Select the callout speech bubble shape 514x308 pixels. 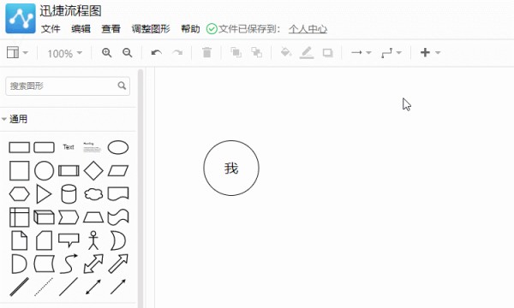click(69, 240)
